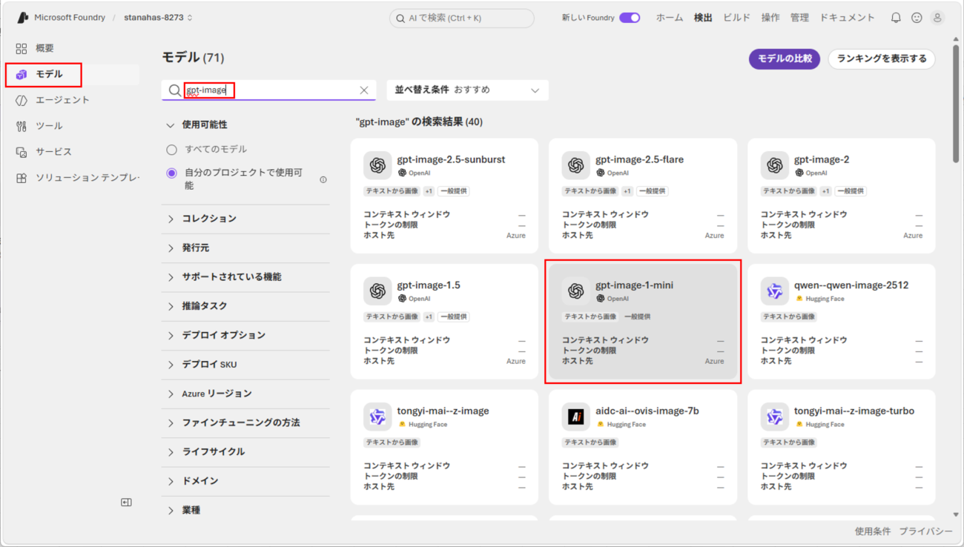Click the tongyi-mai--z-image-turbo model logo
This screenshot has height=547, width=964.
click(775, 418)
